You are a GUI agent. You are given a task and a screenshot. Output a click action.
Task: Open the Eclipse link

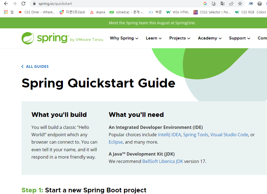click(116, 142)
